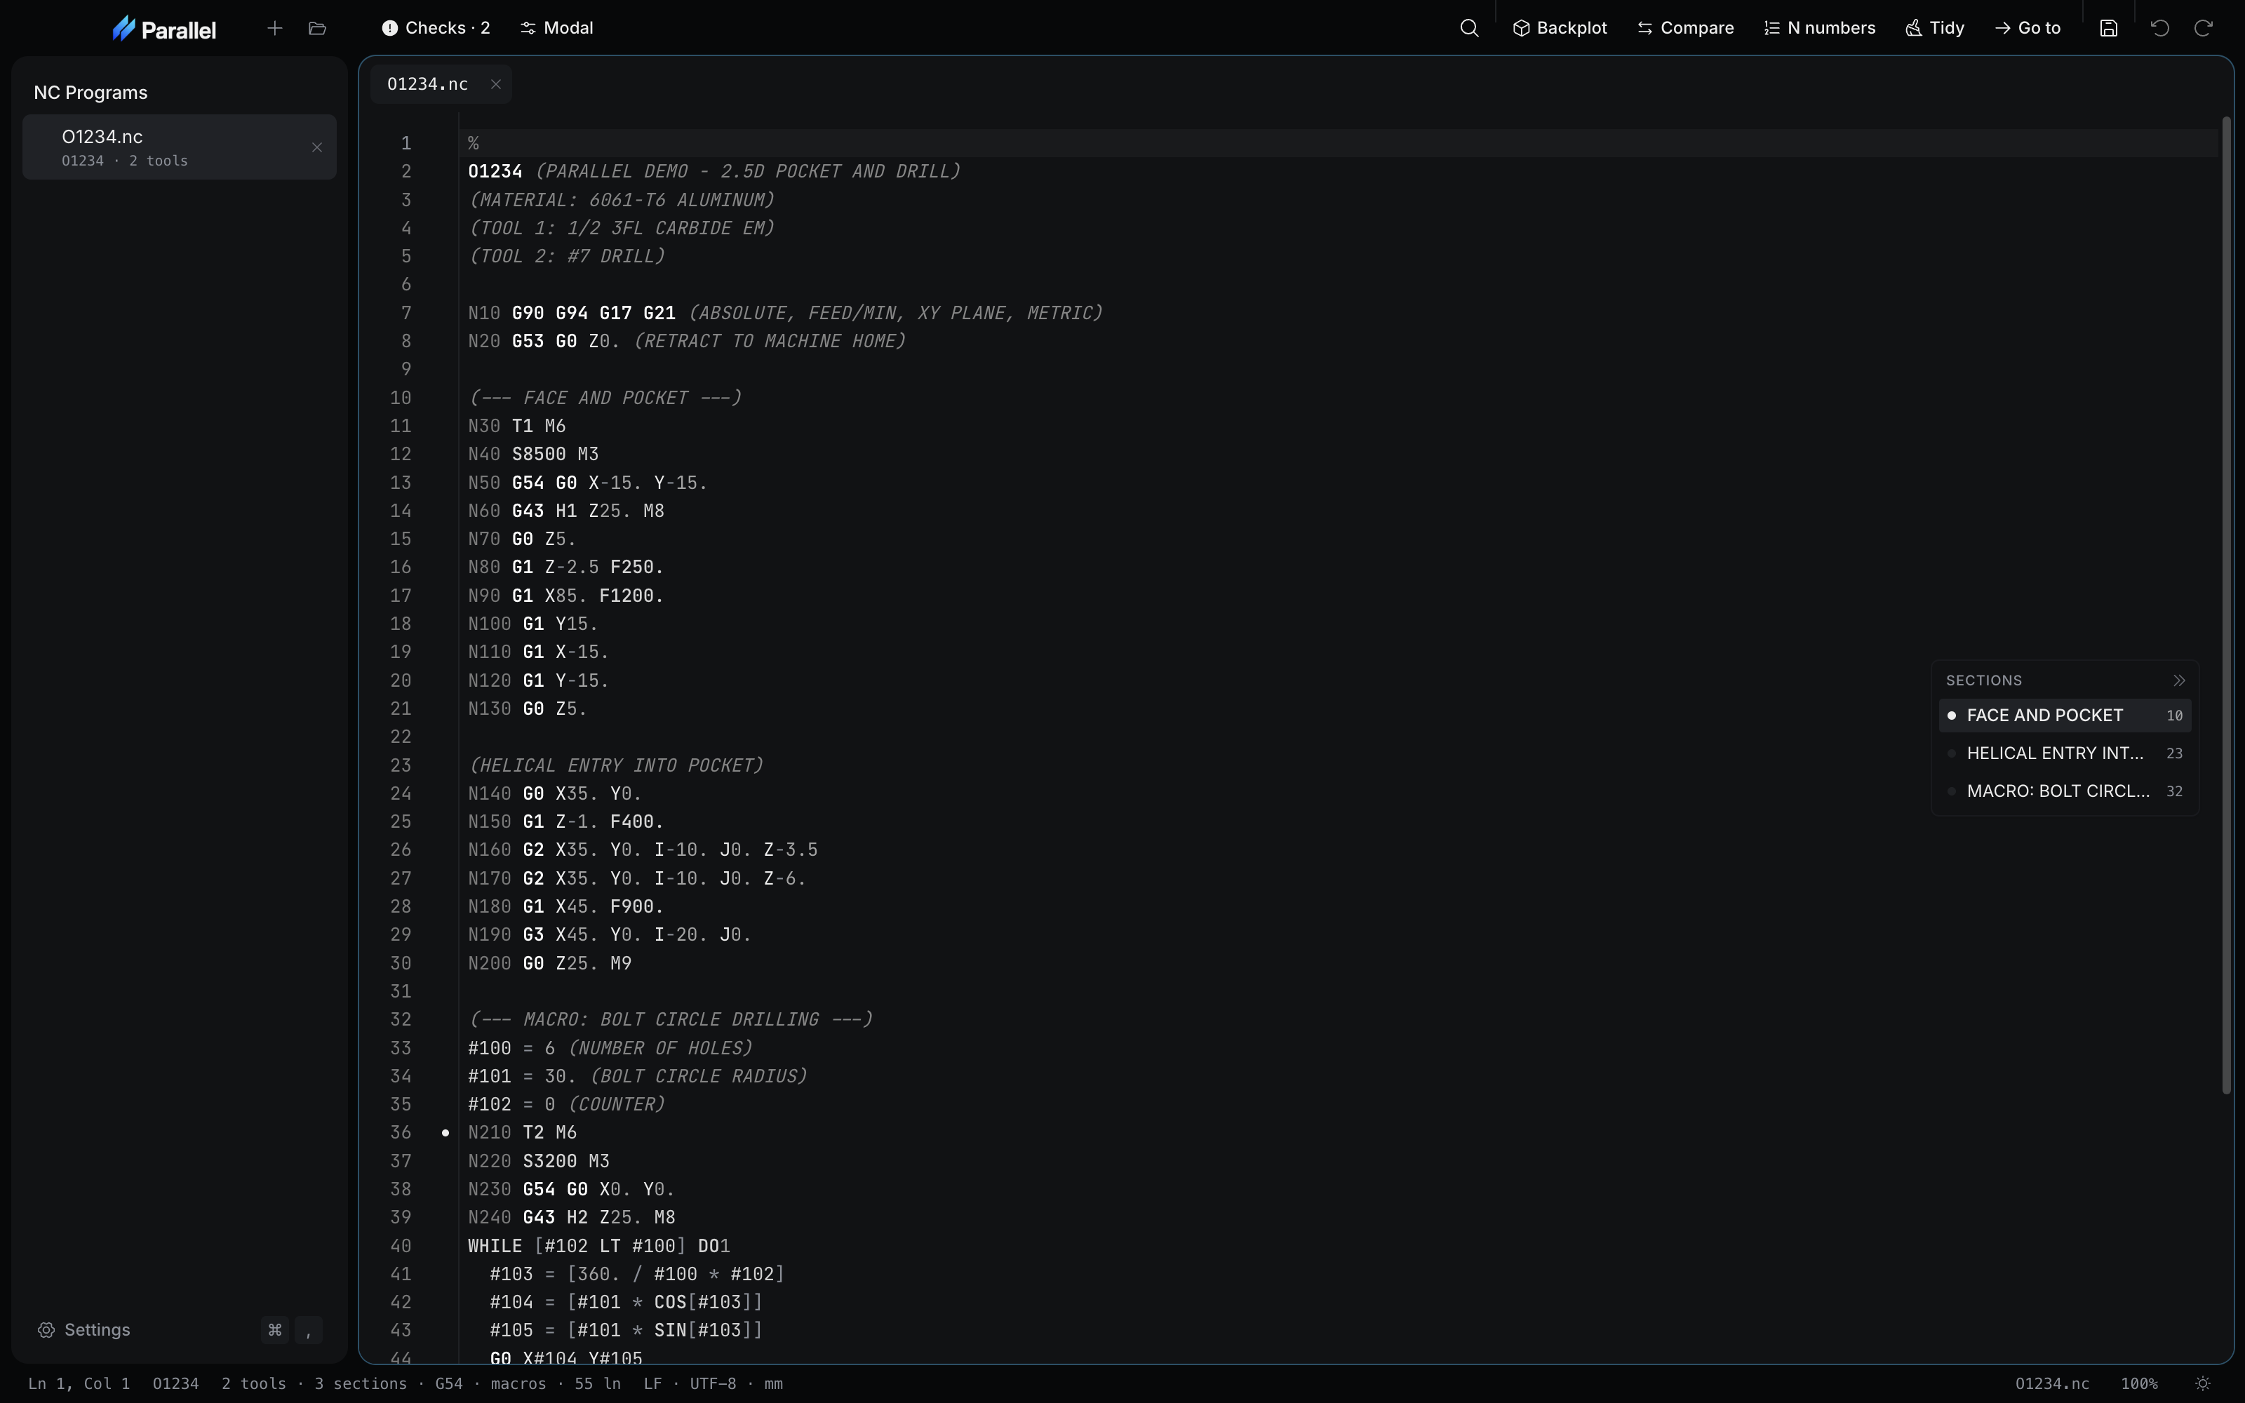Click Ln 1, Col 1 in status bar
The height and width of the screenshot is (1403, 2245).
(79, 1383)
